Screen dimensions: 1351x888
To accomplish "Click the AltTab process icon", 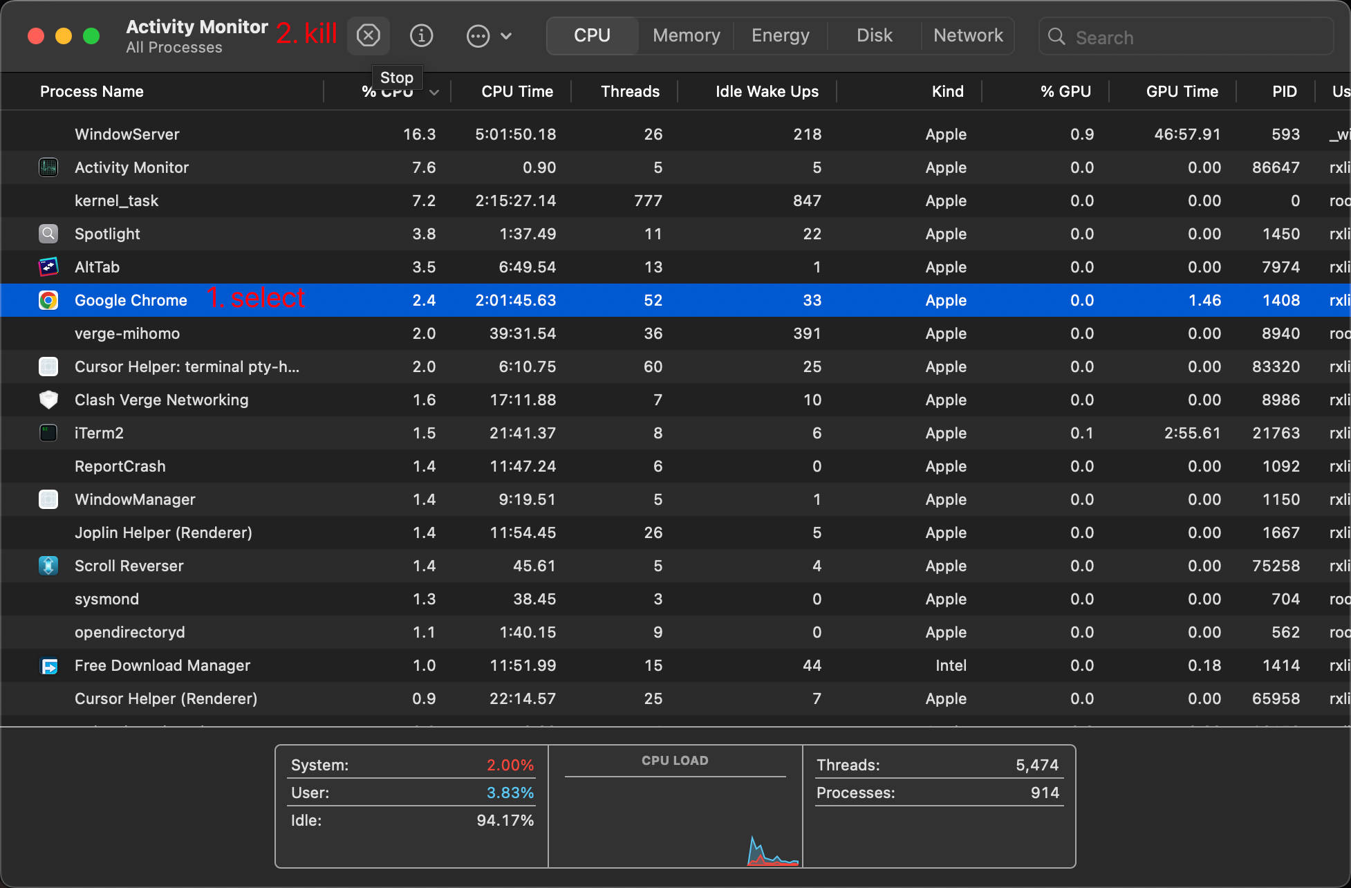I will tap(48, 267).
